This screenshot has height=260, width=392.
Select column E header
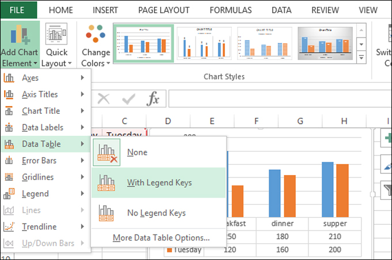pos(212,121)
